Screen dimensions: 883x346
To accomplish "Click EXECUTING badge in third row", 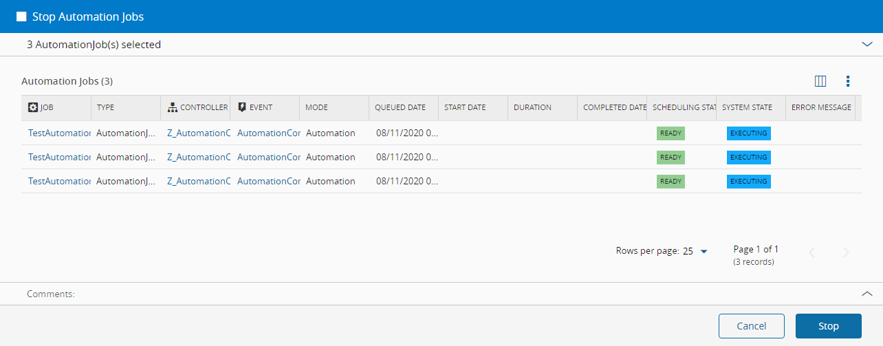I will [x=748, y=182].
